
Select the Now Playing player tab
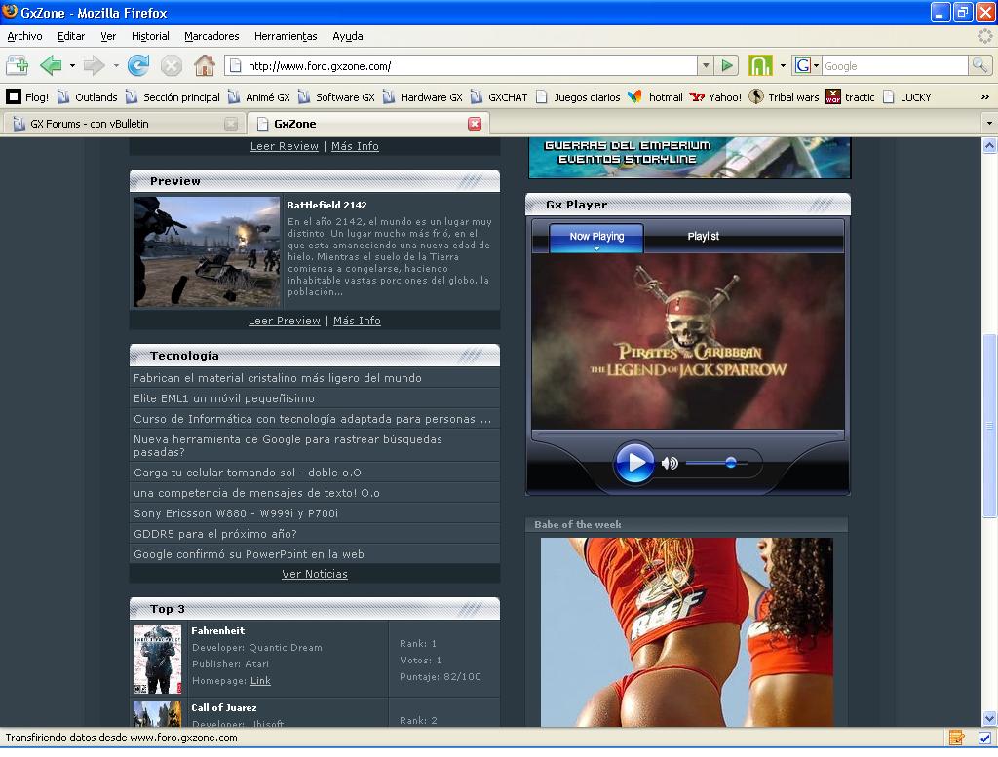(x=596, y=237)
